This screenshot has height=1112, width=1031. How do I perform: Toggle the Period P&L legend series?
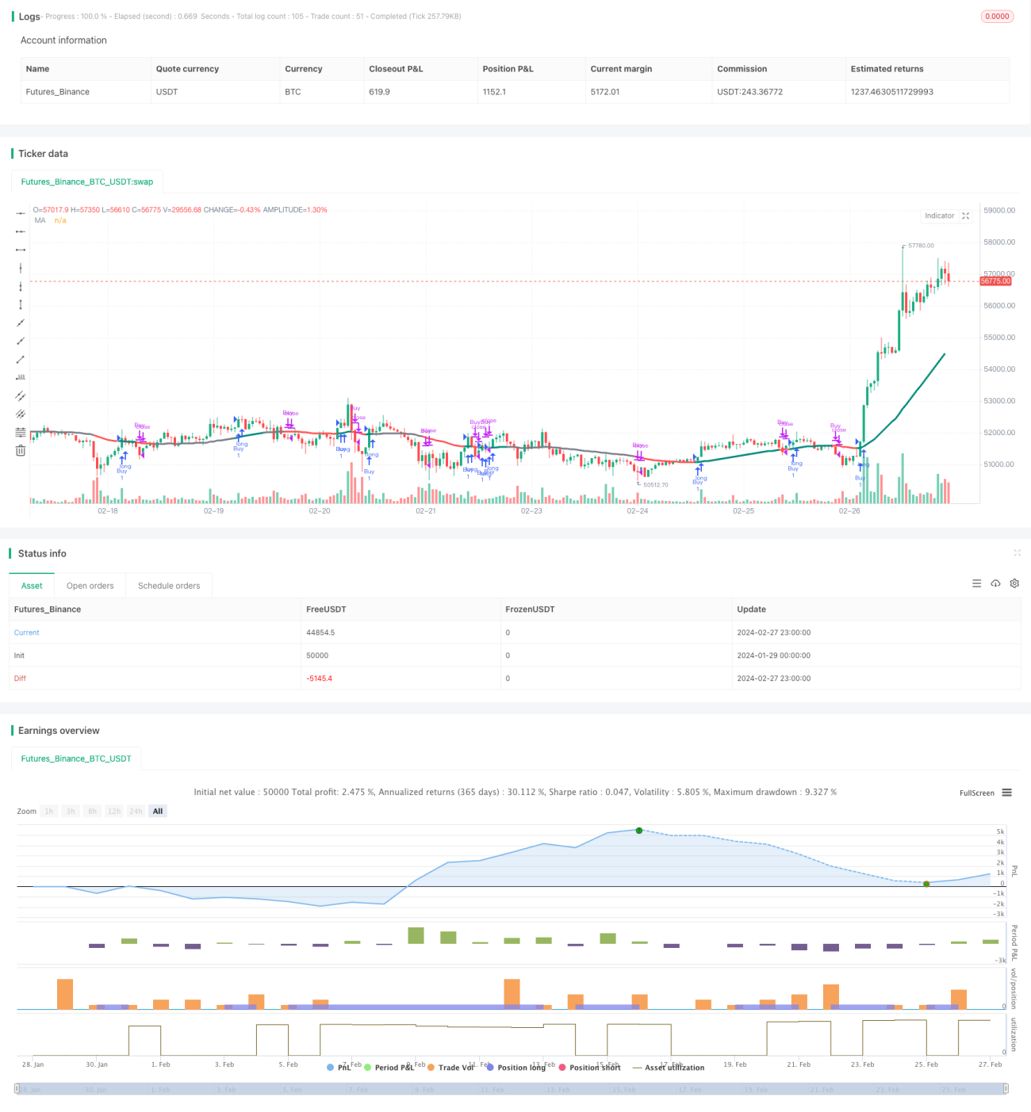coord(389,1068)
